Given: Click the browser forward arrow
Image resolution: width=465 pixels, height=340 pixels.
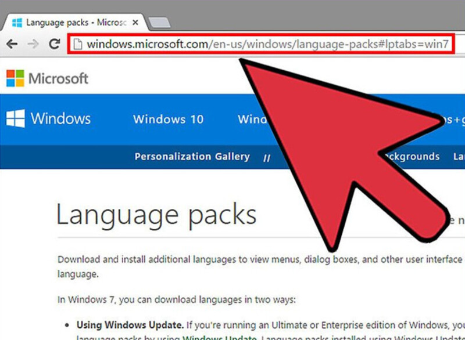Looking at the screenshot, I should click(x=33, y=44).
